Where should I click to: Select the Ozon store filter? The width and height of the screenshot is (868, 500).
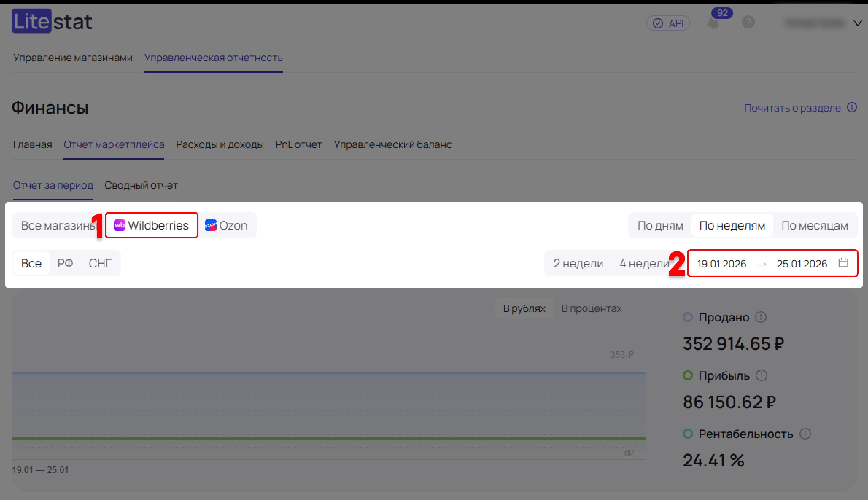(226, 226)
